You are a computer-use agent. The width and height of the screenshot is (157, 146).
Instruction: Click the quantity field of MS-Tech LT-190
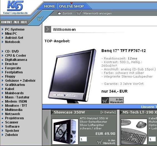152,139
